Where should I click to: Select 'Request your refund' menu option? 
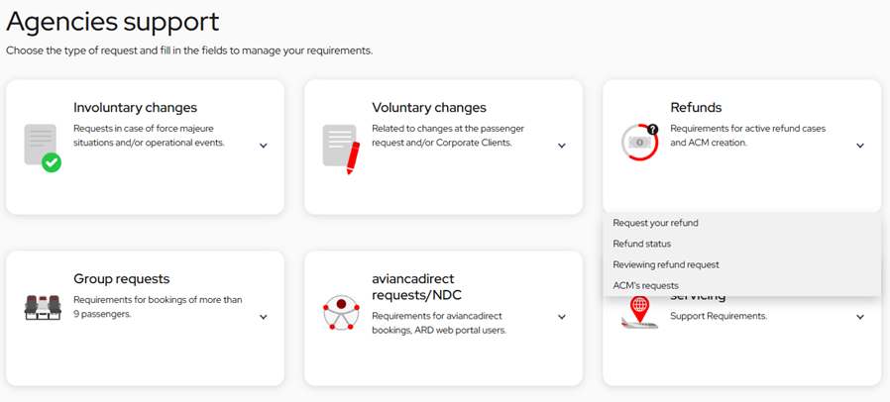[656, 223]
